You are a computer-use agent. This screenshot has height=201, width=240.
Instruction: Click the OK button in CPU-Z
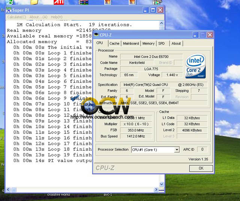point(201,168)
